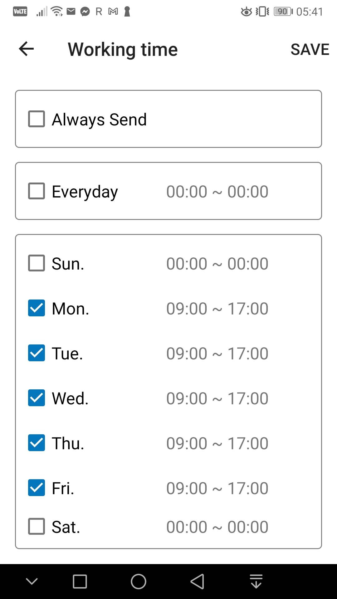This screenshot has height=599, width=337.
Task: Check the Saturday checkbox
Action: point(37,526)
